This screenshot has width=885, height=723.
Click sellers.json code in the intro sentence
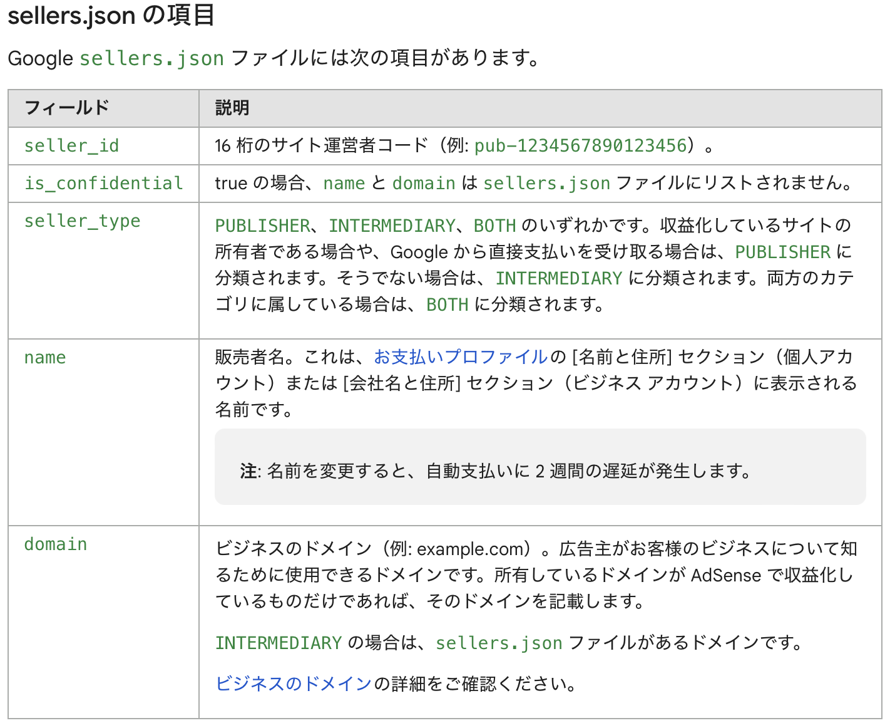tap(151, 58)
